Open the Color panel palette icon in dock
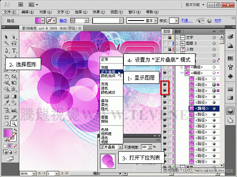 [230, 37]
